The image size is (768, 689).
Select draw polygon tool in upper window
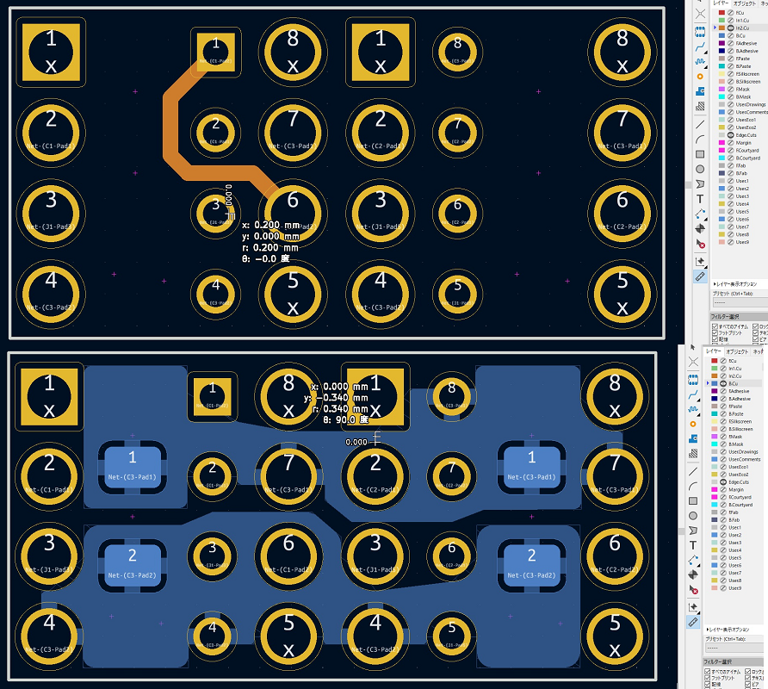point(700,183)
